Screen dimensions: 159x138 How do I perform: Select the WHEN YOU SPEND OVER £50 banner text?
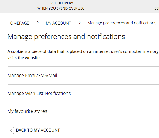tap(61, 8)
